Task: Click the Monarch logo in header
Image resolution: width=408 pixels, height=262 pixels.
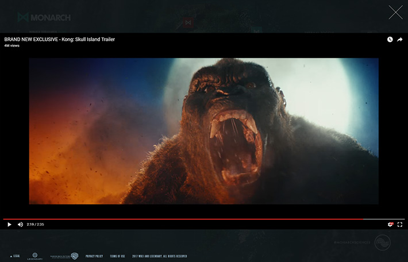Action: click(44, 17)
